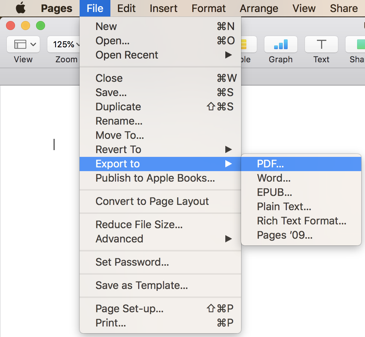Expand the Revert To submenu
This screenshot has width=365, height=337.
tap(160, 149)
